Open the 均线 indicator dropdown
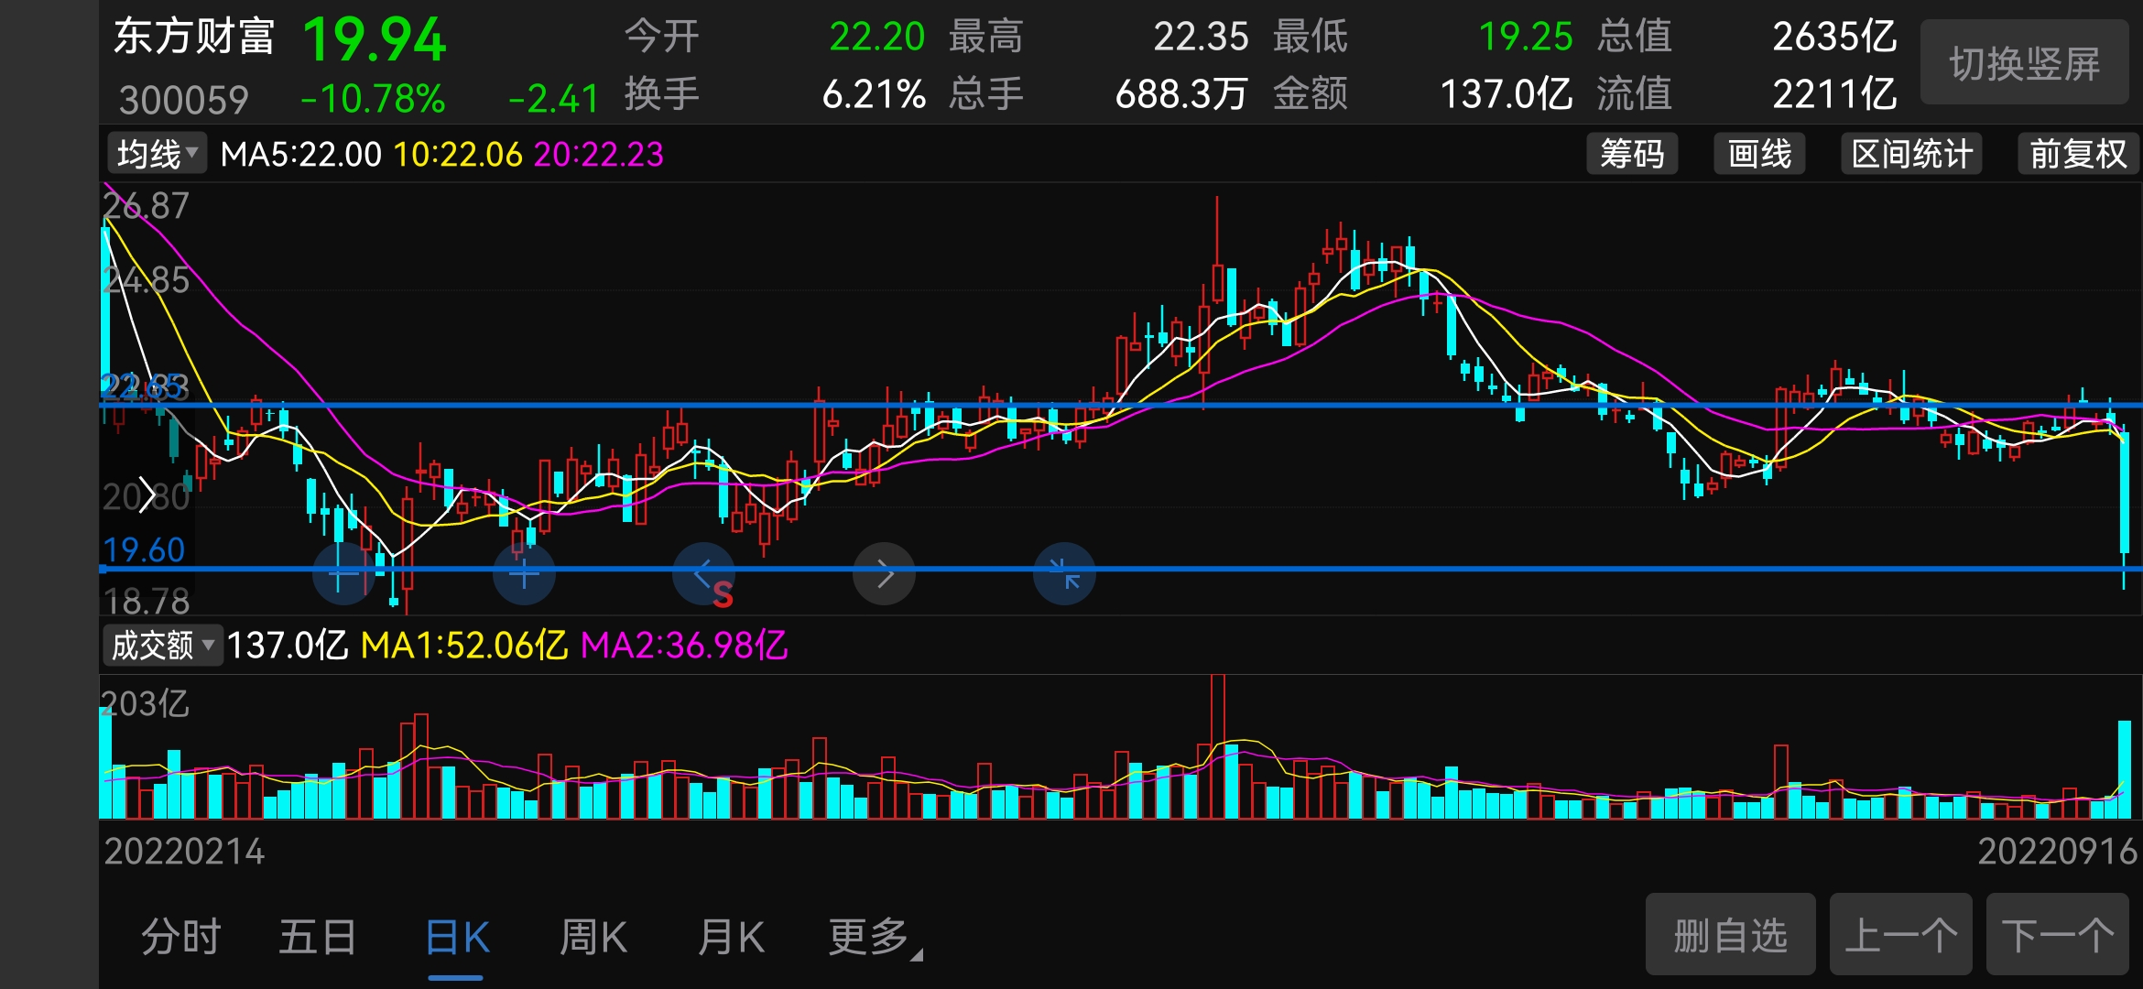Screen dimensions: 2143x989 158,154
